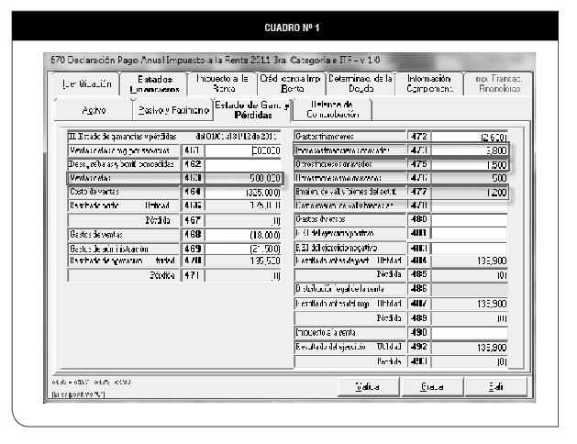The height and width of the screenshot is (444, 577).
Task: Click the Impuesto a la renta label
Action: (326, 332)
